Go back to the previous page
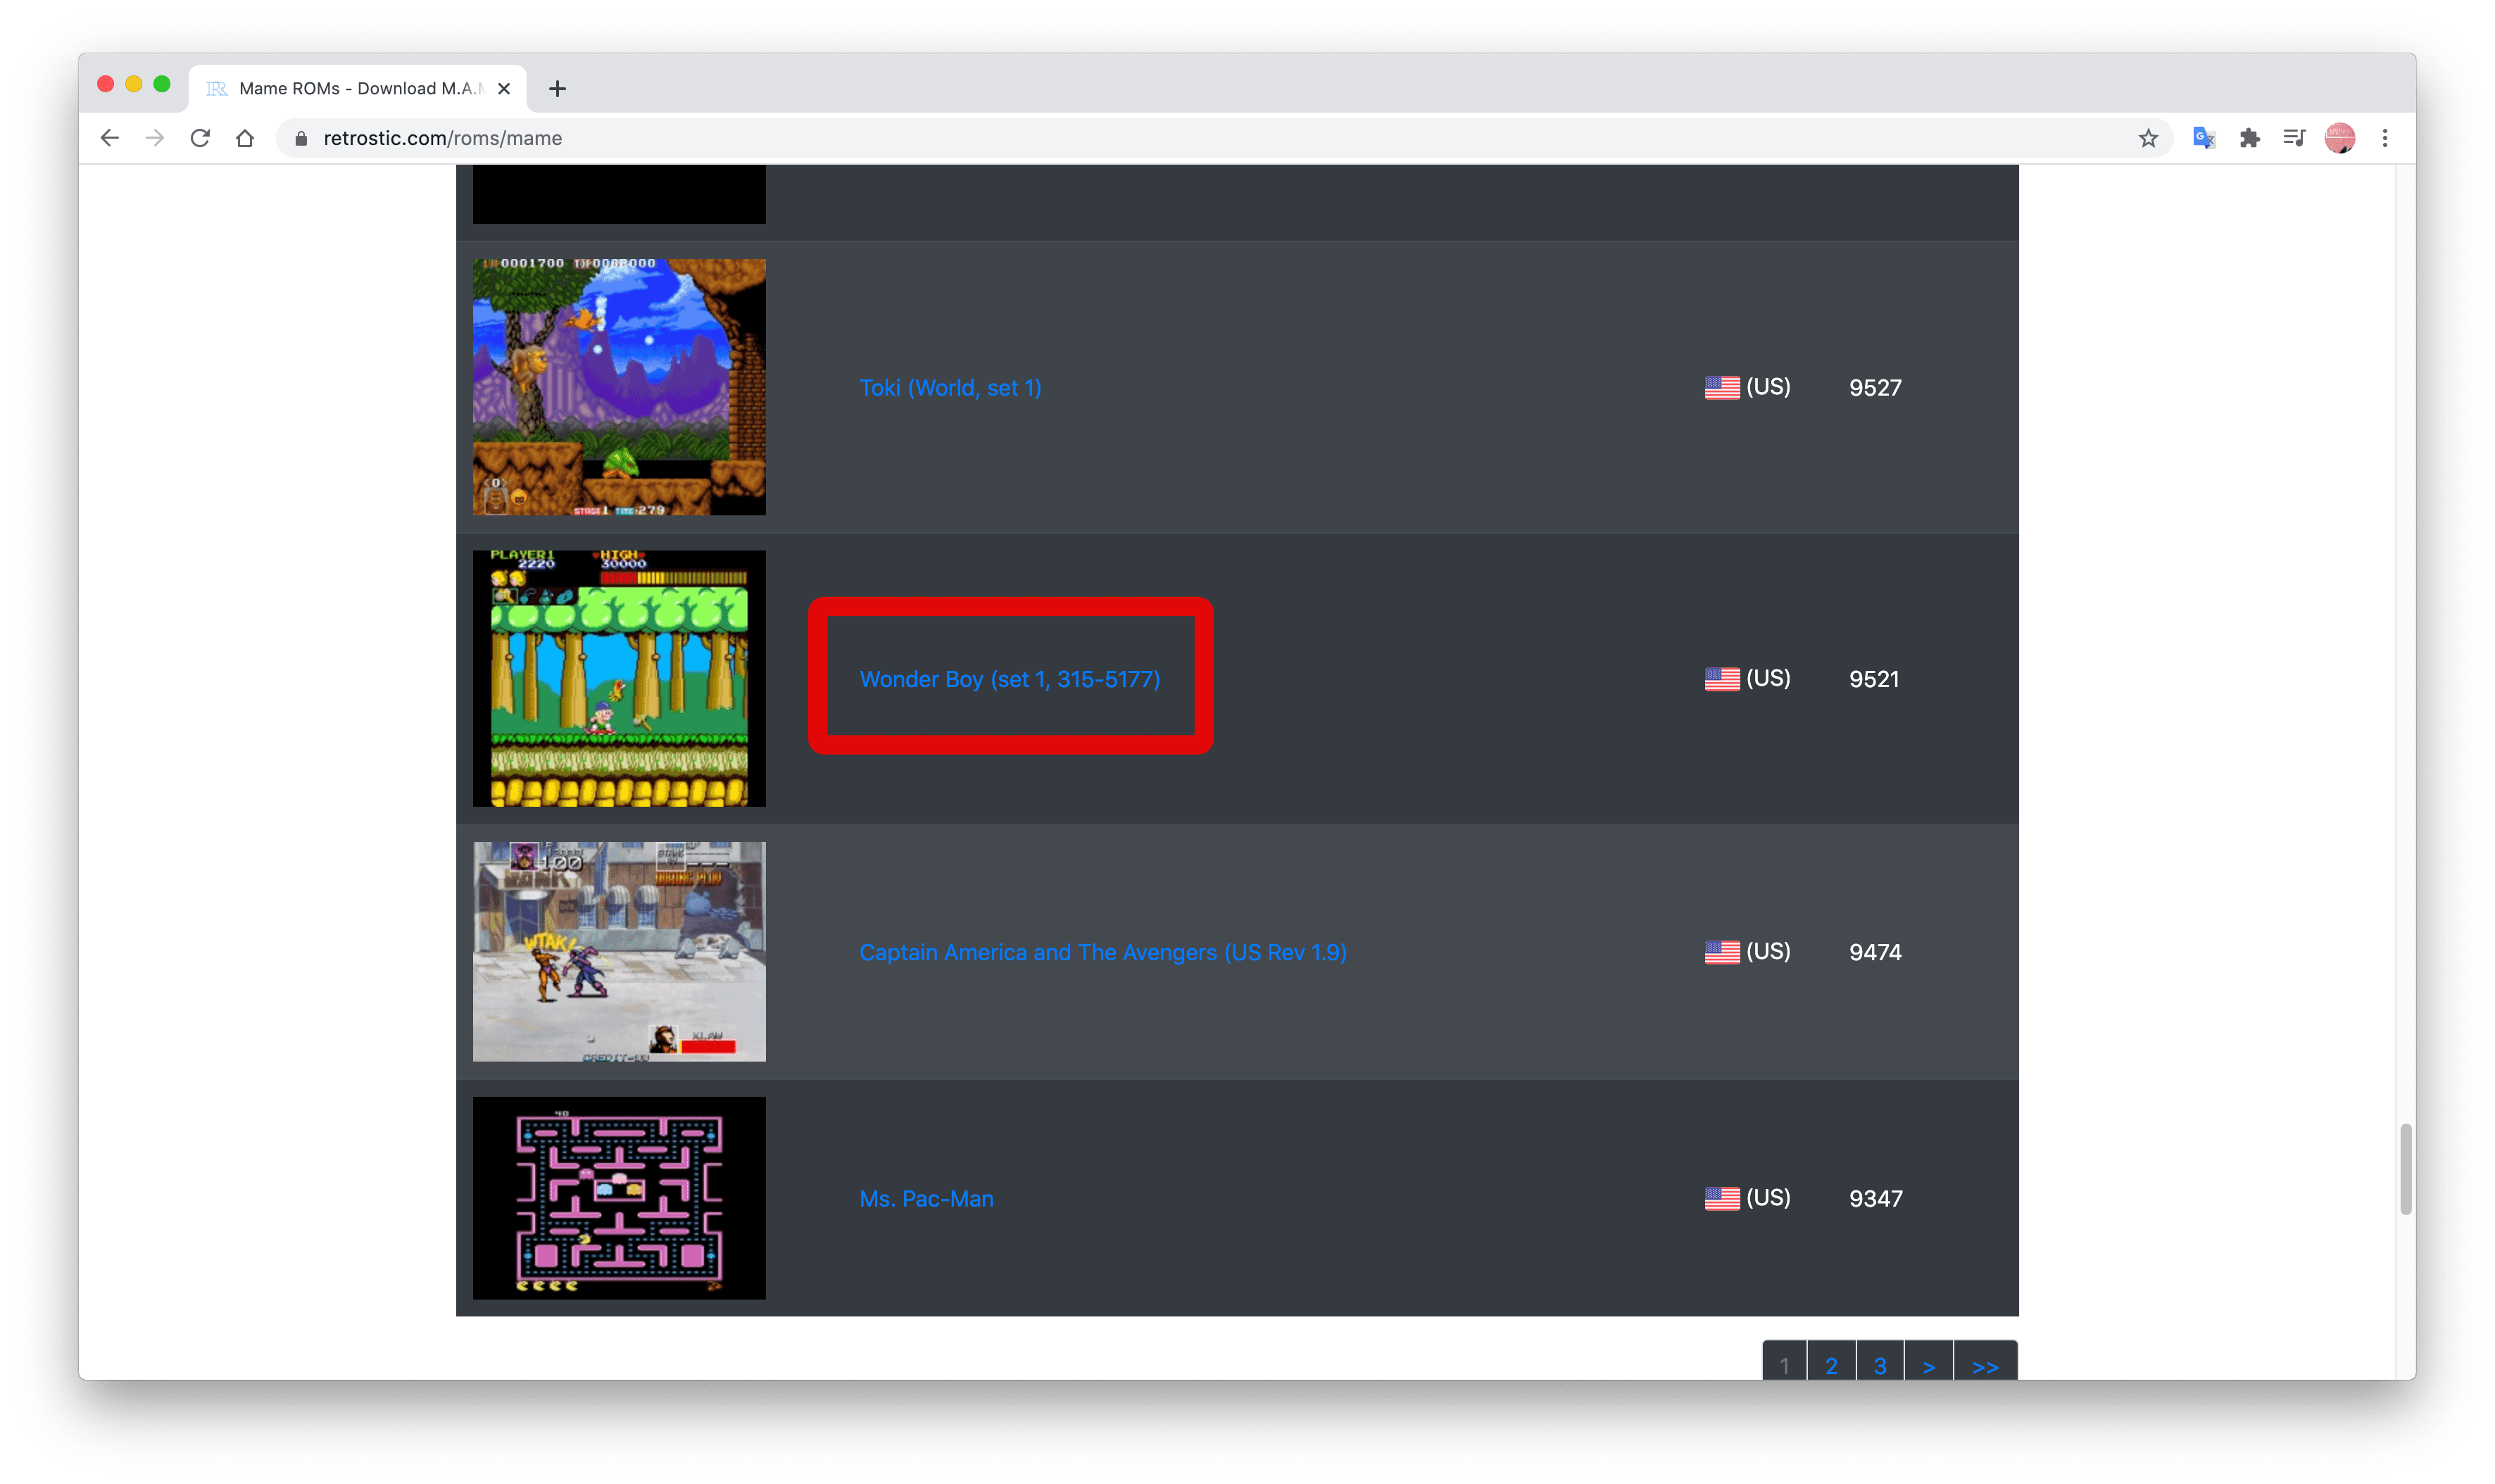Viewport: 2495px width, 1484px height. (110, 138)
